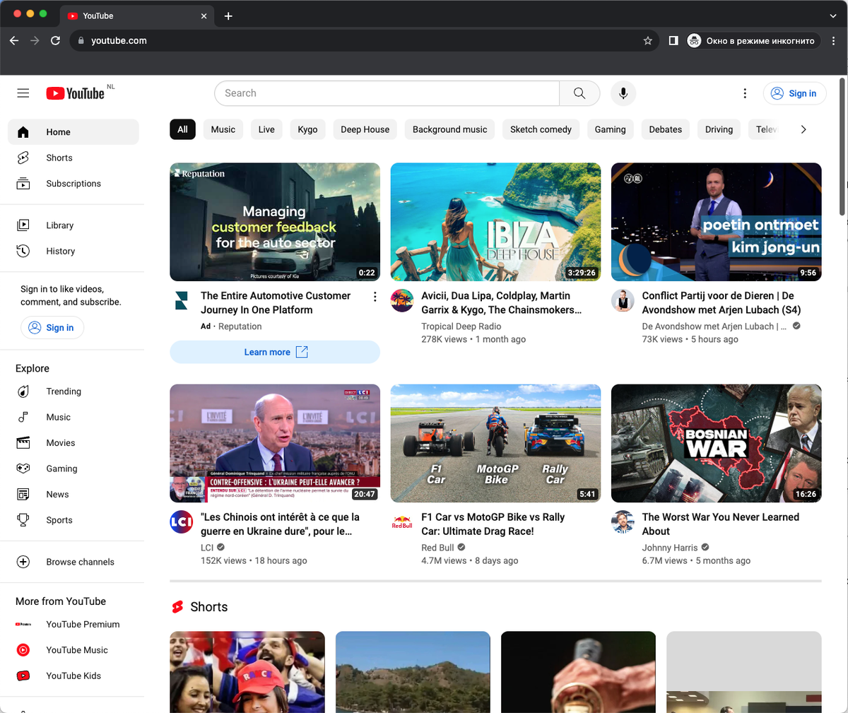The image size is (848, 713).
Task: Select the Background music chip
Action: pos(450,129)
